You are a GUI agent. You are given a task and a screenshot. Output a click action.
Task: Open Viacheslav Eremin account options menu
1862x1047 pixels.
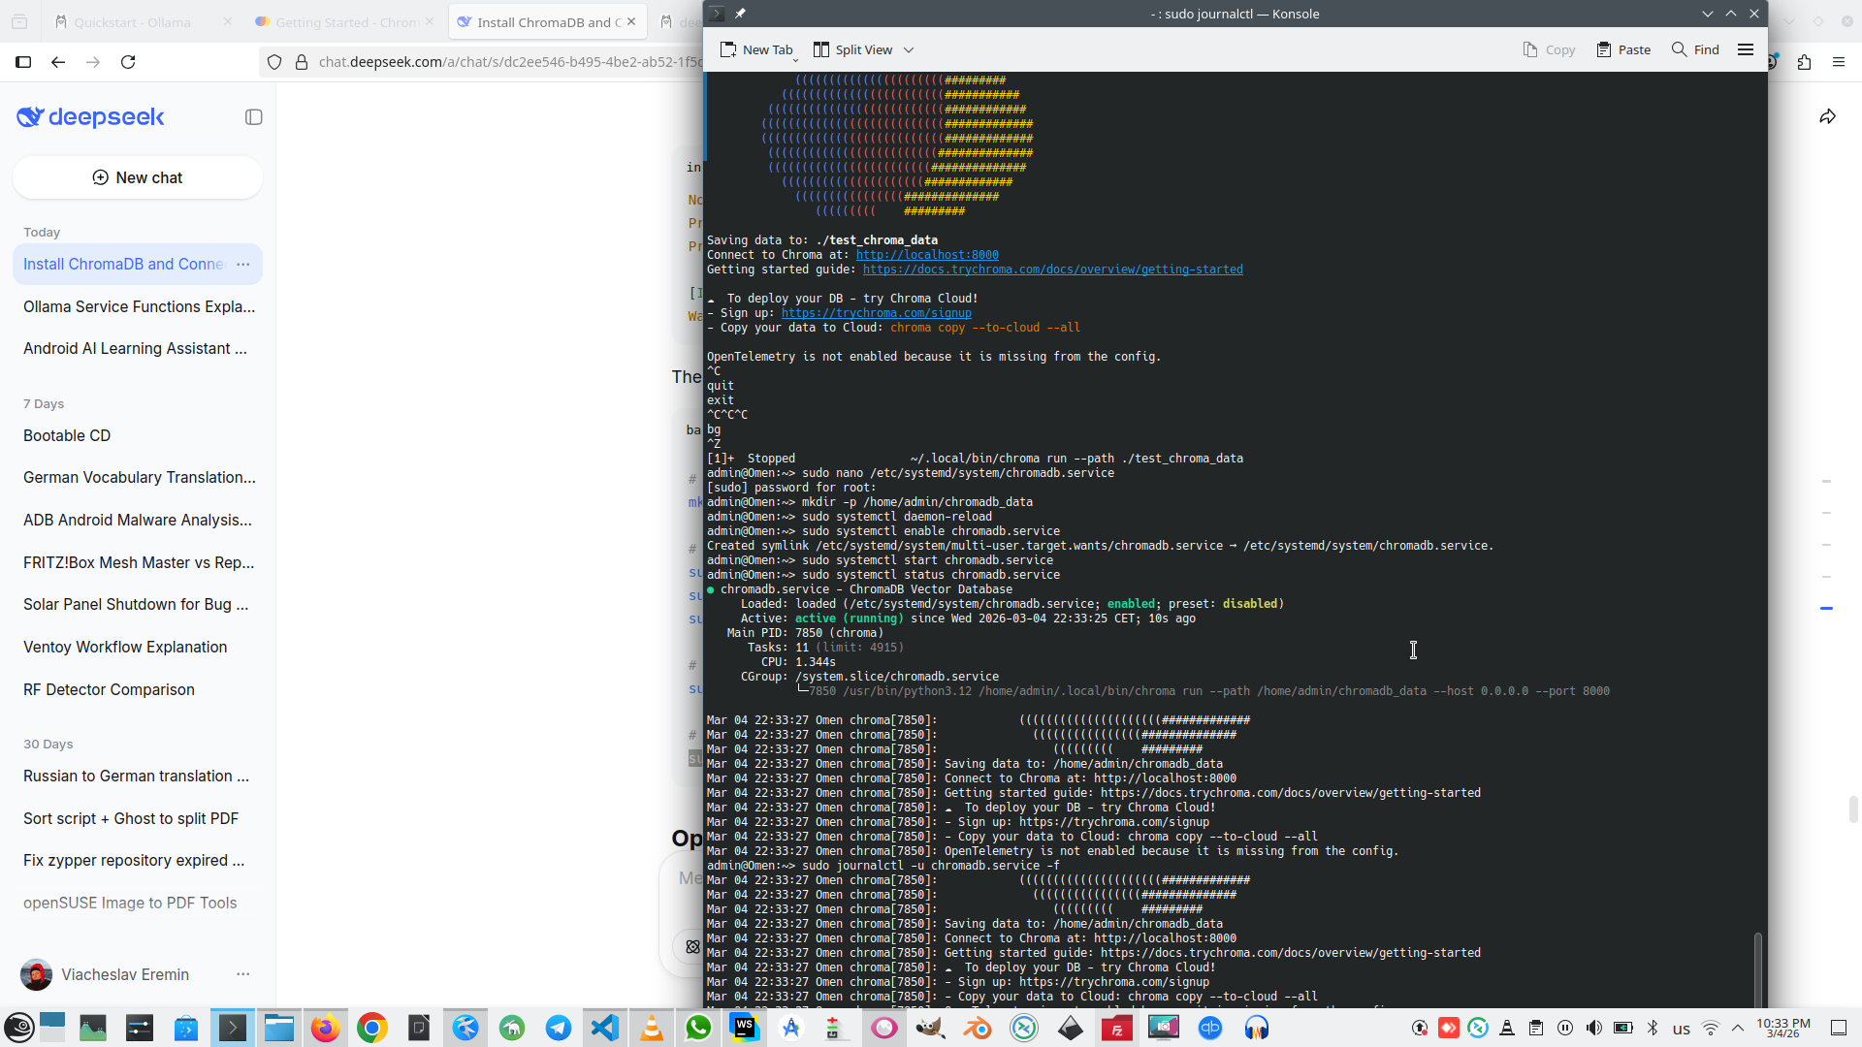pos(243,974)
